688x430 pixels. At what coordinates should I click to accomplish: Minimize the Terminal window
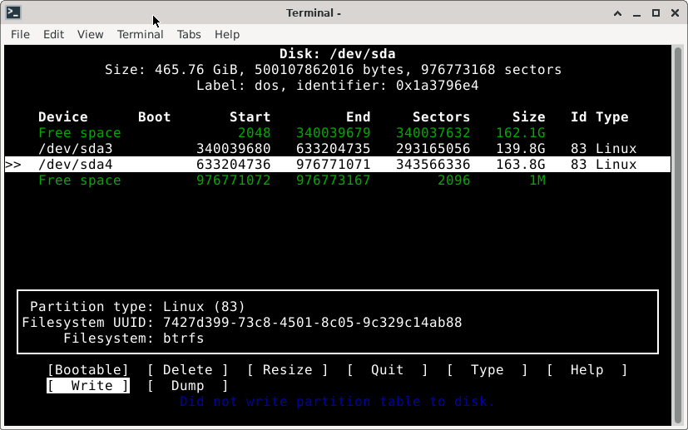click(636, 12)
